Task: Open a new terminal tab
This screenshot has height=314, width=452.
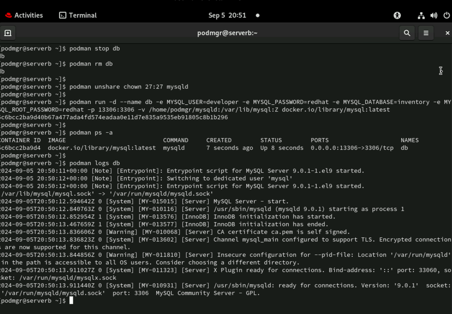Action: point(8,33)
